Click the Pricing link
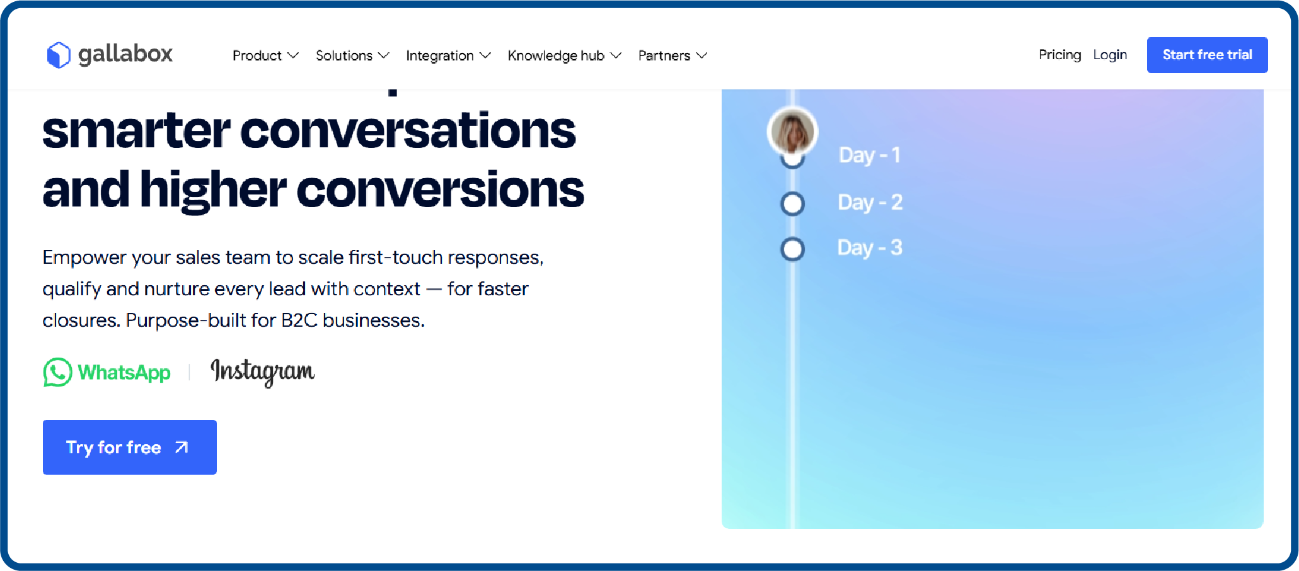 (x=1059, y=55)
